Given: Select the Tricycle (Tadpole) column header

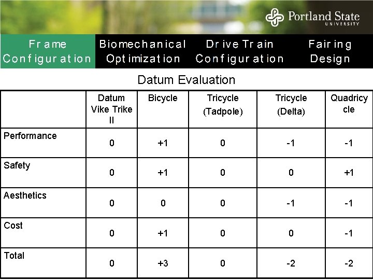Looking at the screenshot, I should [223, 105].
